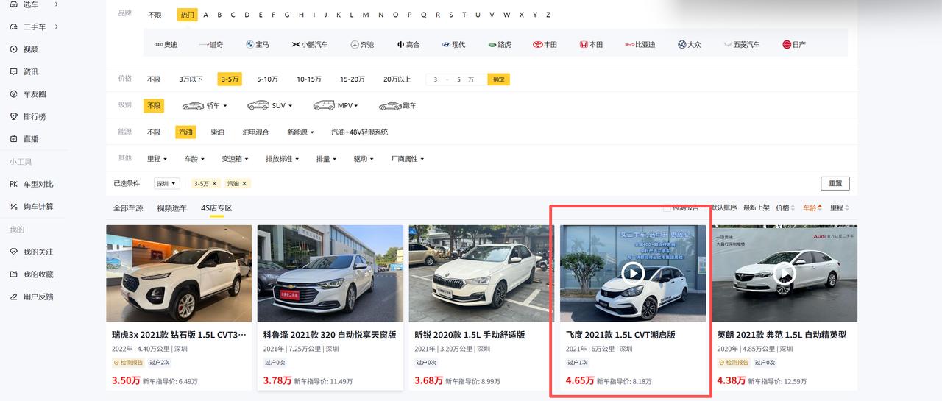Remove the 汽油 filter tag
Viewport: 942px width, 401px height.
[244, 183]
